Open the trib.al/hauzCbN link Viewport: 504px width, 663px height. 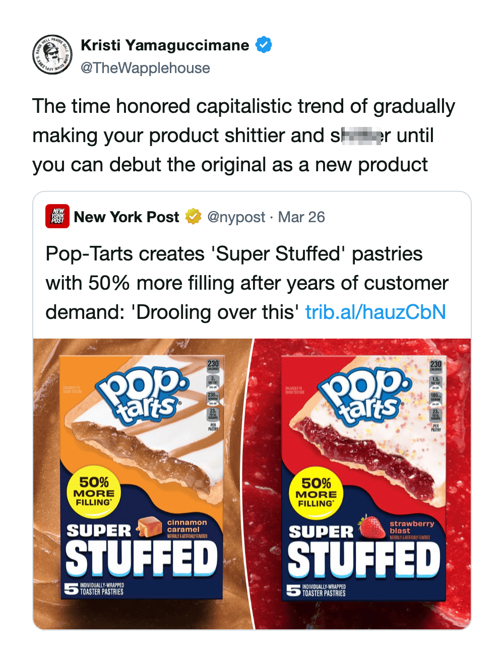pyautogui.click(x=375, y=312)
